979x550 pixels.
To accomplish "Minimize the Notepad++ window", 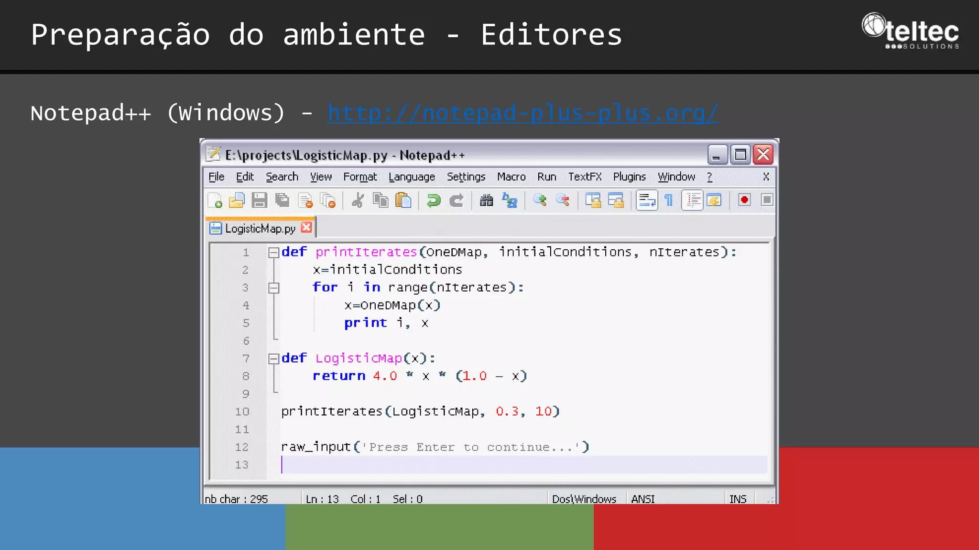I will (x=717, y=155).
